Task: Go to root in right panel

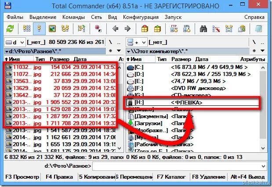Action: 254,42
